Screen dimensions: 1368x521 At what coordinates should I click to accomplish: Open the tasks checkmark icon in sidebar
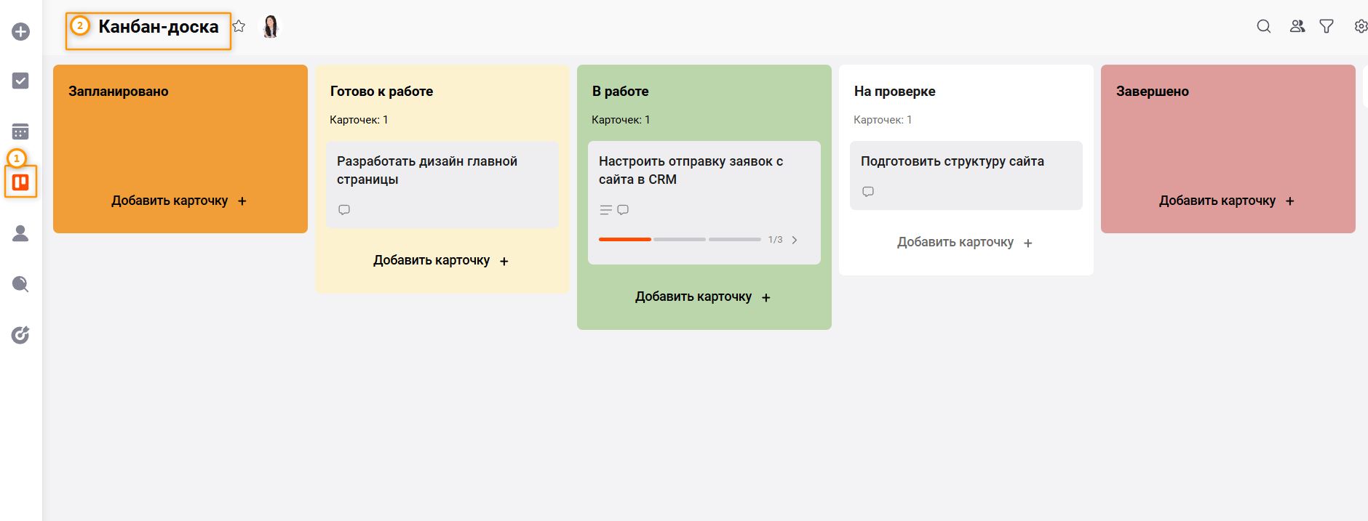[20, 81]
